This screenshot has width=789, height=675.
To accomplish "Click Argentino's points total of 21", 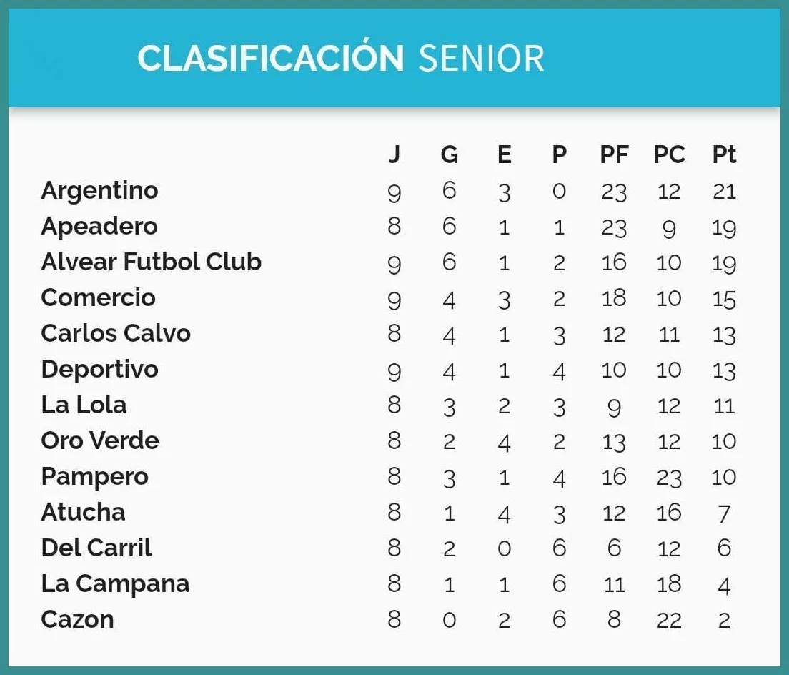I will pos(724,192).
